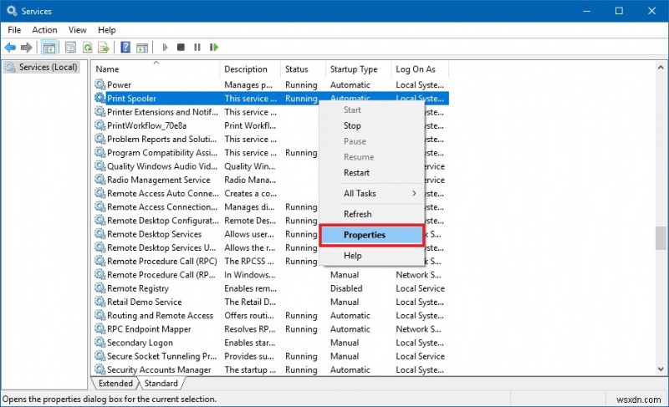
Task: Sort by the Startup Type column header
Action: click(359, 69)
